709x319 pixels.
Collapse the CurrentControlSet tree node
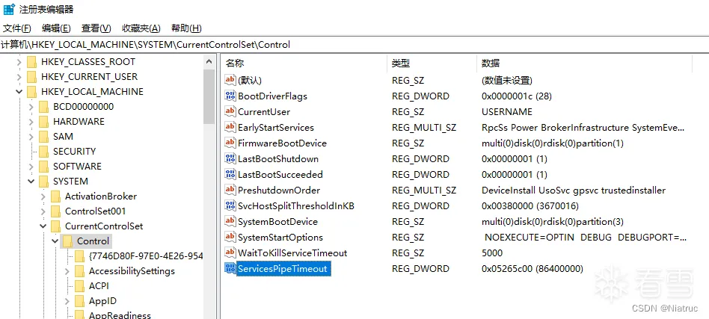[x=43, y=226]
